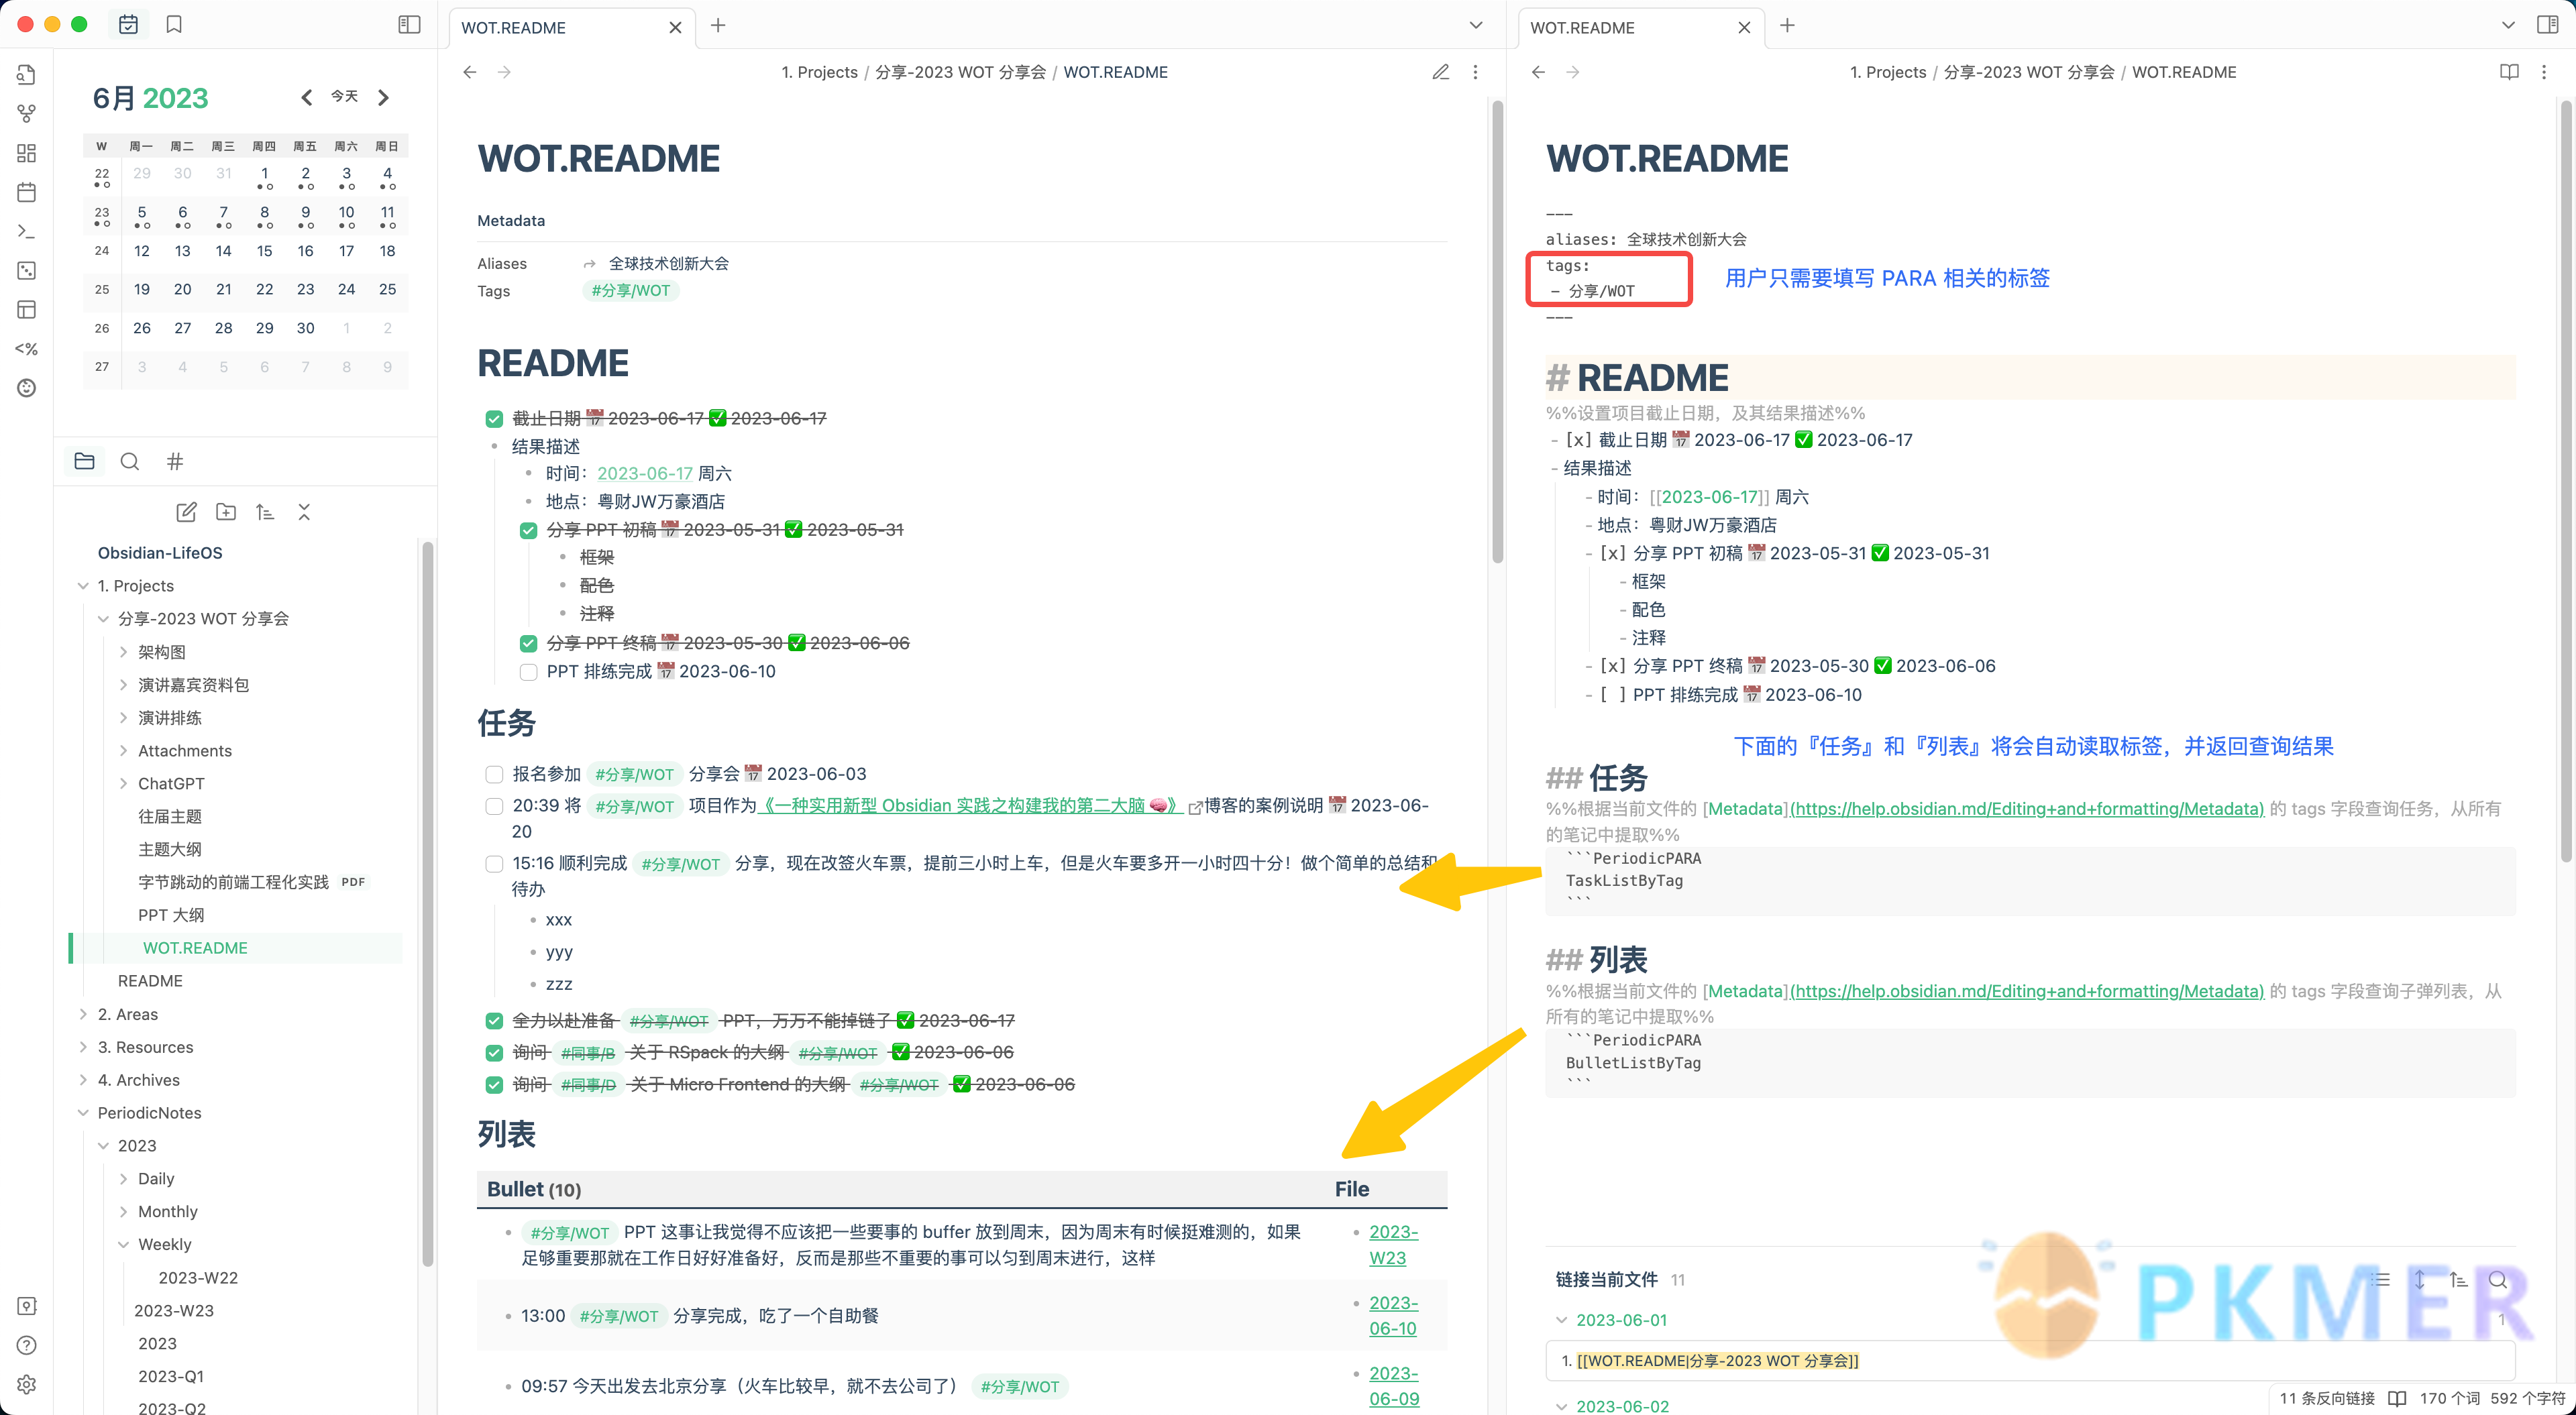2576x1415 pixels.
Task: Uncheck the 分享 PPT 初稿 task
Action: [x=528, y=530]
